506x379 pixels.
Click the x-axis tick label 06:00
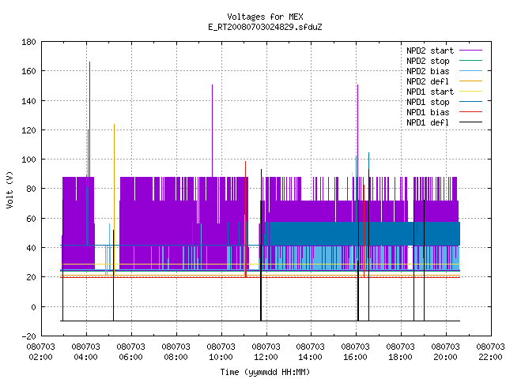130,357
